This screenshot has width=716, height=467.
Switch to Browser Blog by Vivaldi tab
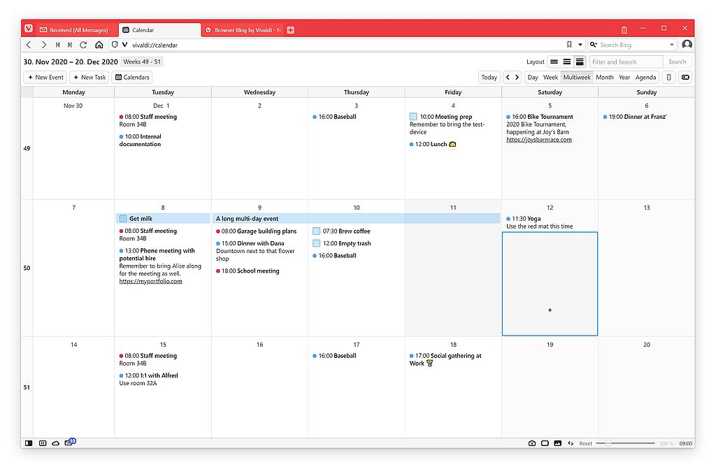243,30
